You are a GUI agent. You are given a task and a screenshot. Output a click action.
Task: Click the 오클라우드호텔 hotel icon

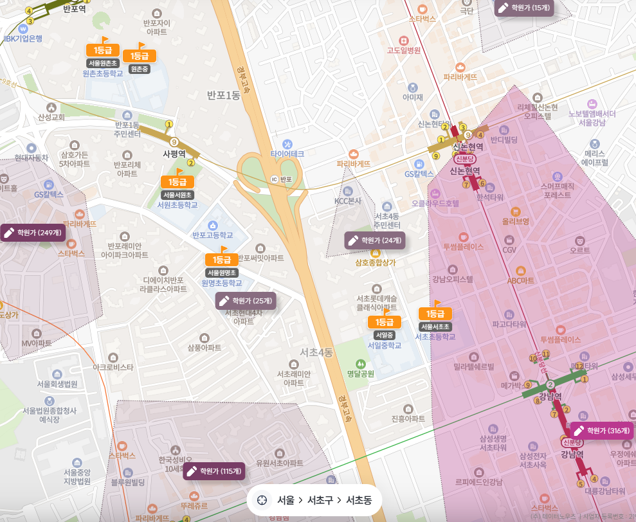tap(435, 194)
